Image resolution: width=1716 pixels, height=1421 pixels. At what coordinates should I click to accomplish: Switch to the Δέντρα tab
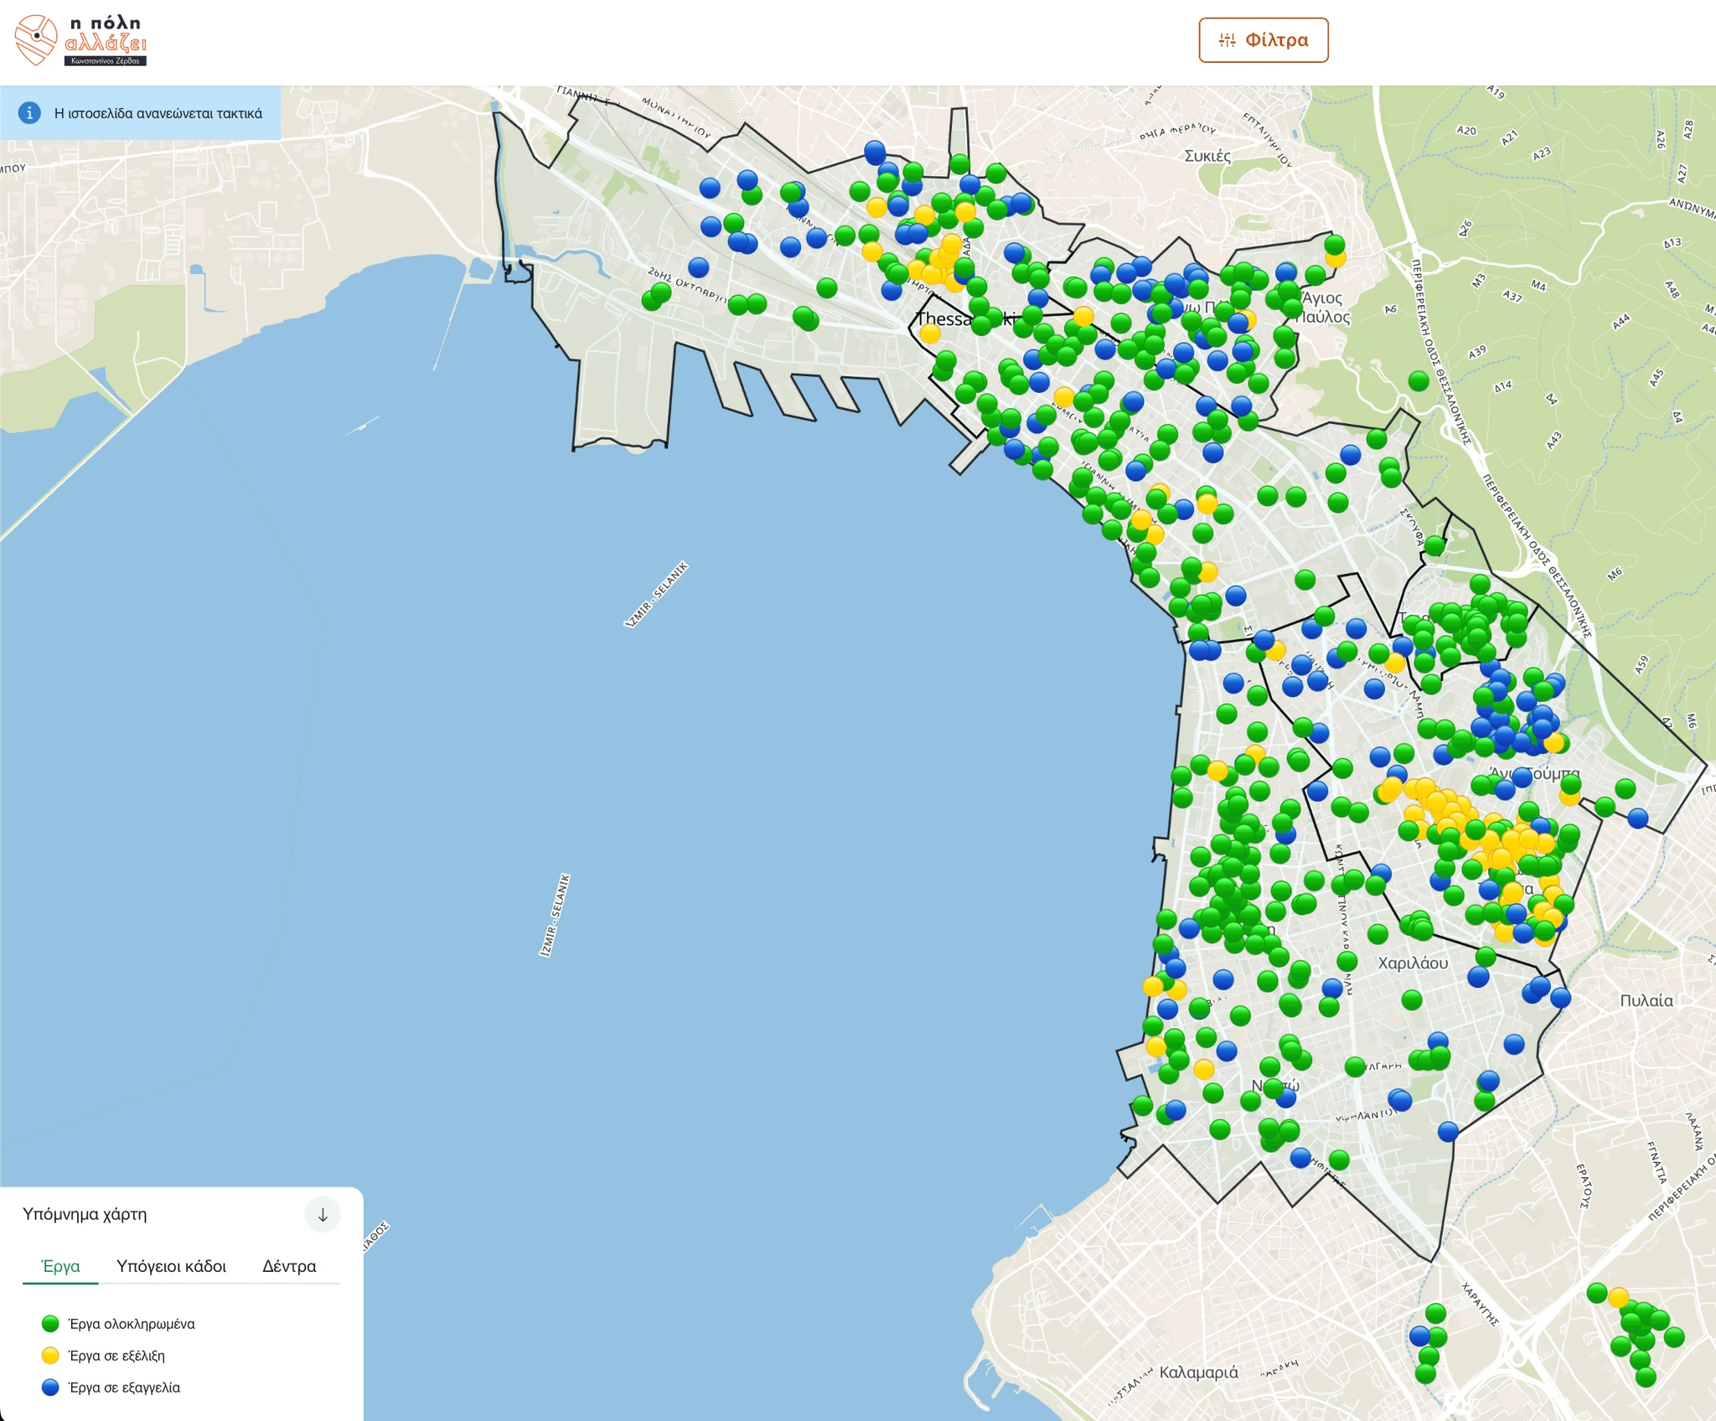289,1266
